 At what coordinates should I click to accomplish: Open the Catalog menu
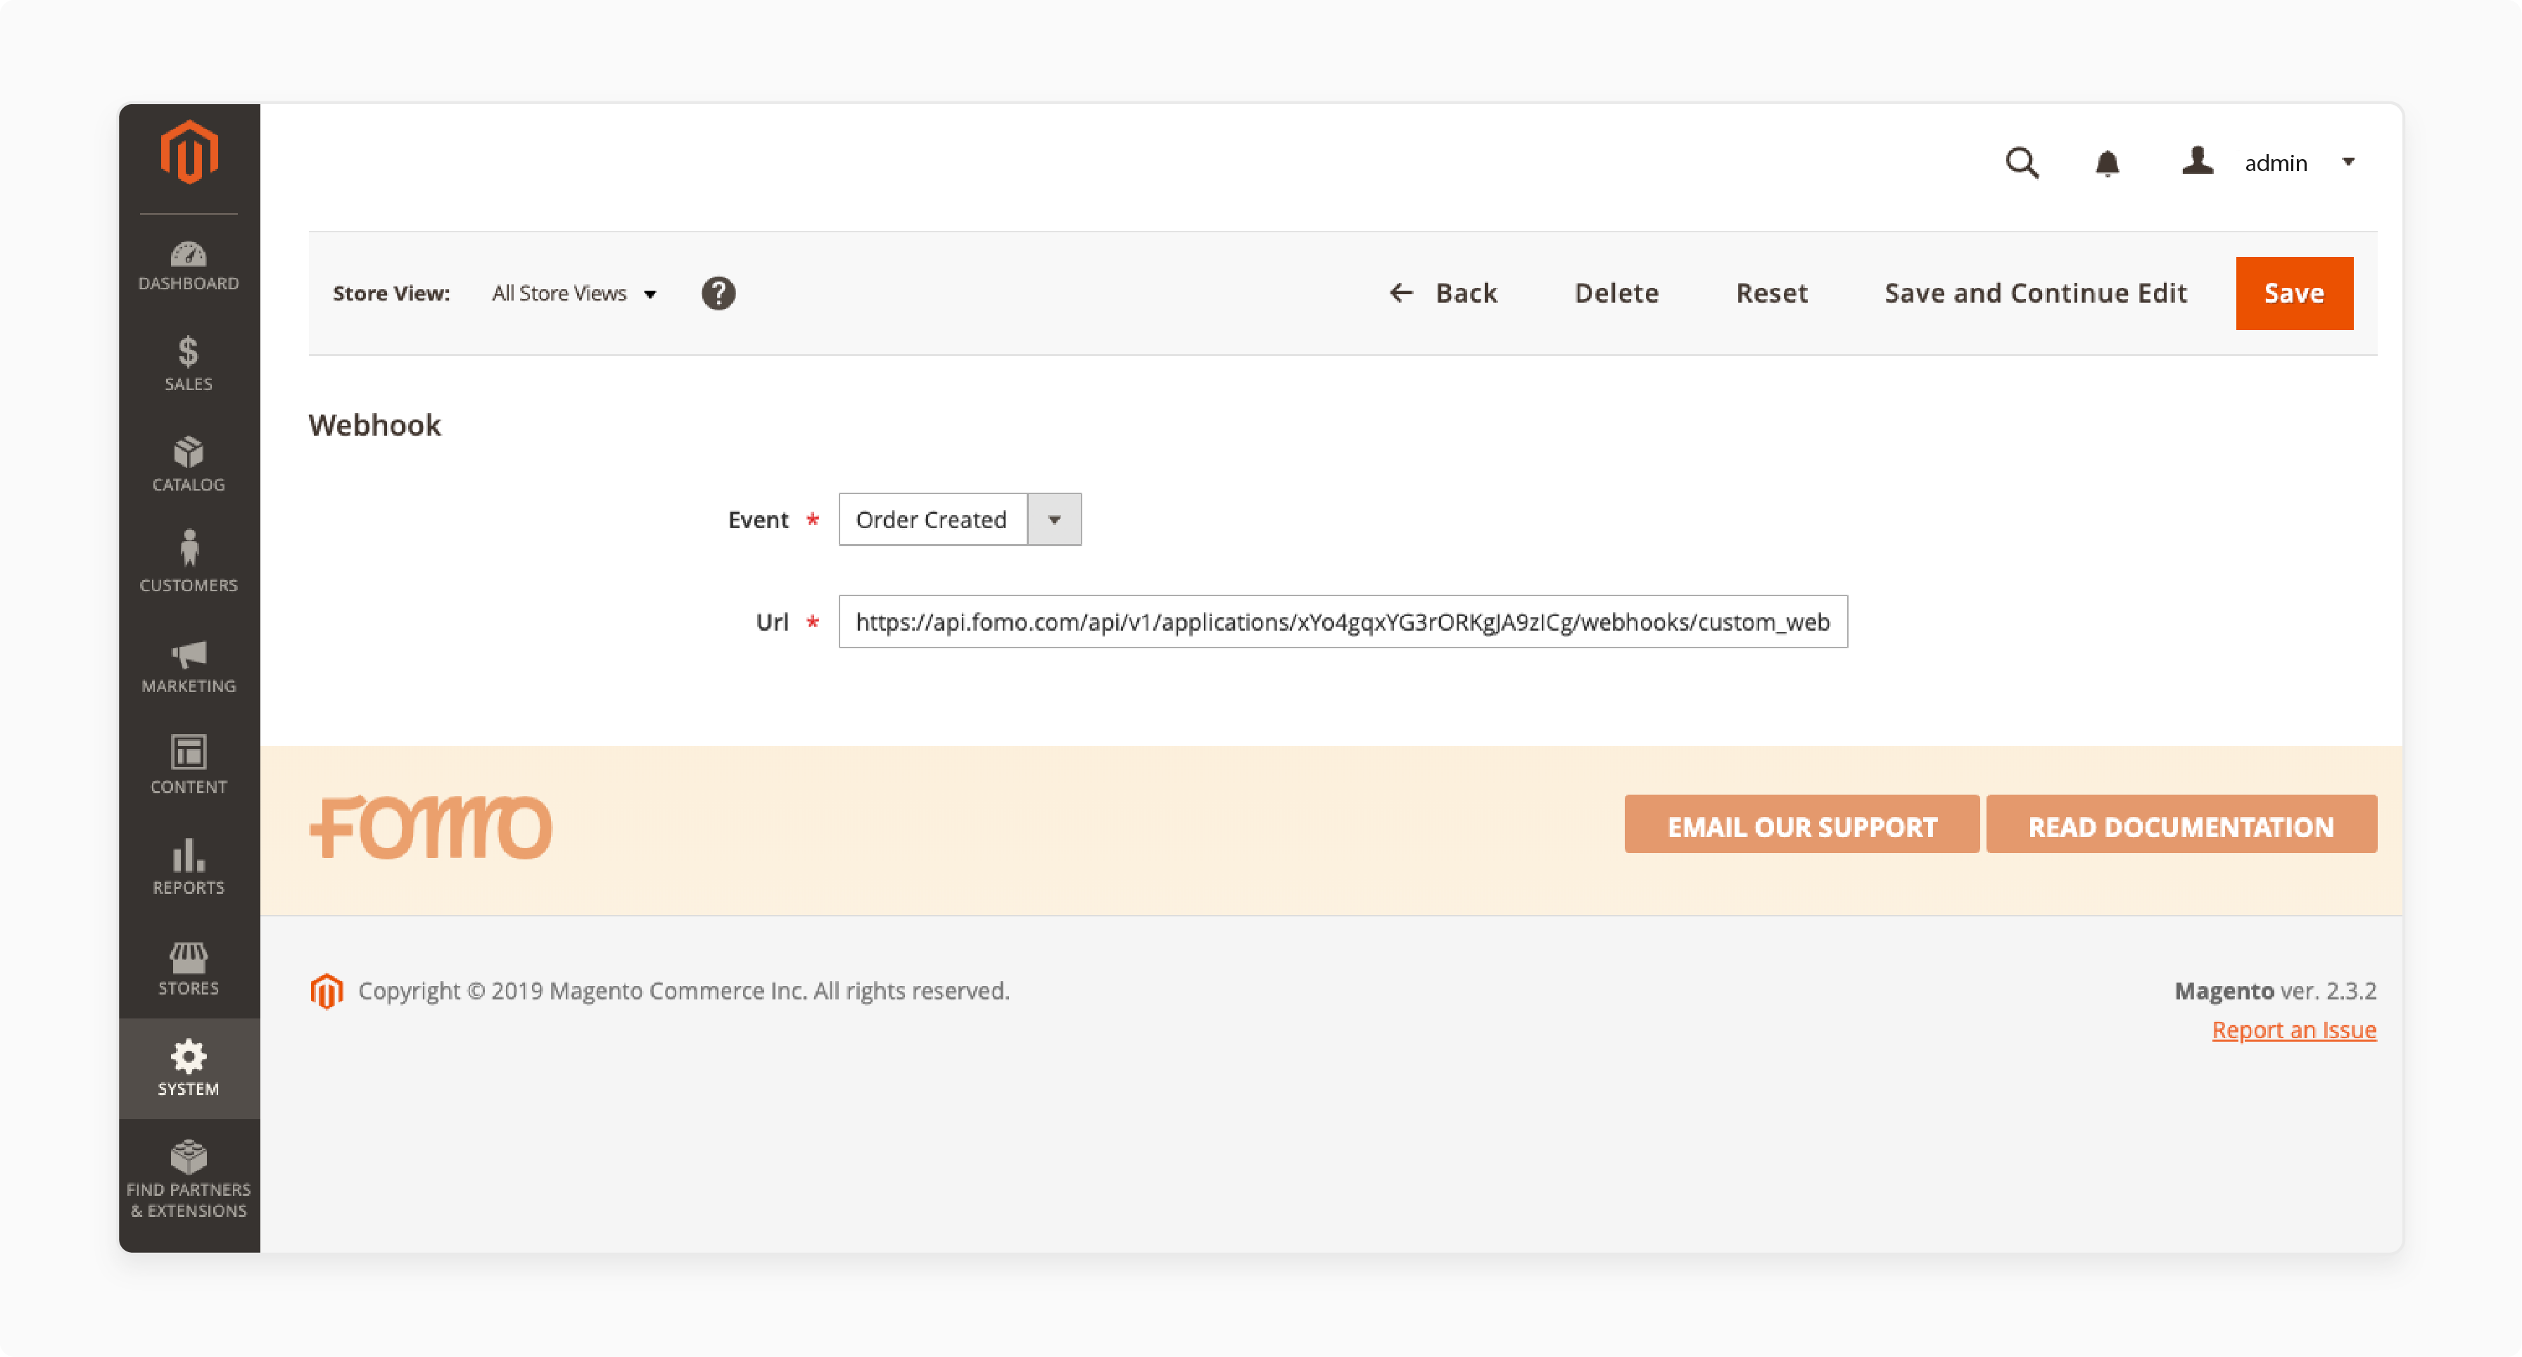click(x=188, y=465)
